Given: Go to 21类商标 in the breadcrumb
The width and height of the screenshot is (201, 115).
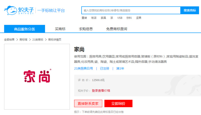Looking at the screenshot, I should click(38, 40).
